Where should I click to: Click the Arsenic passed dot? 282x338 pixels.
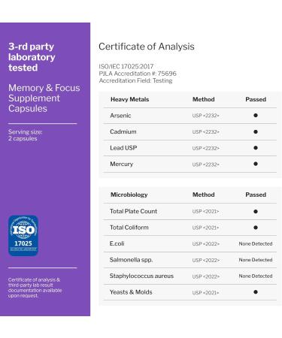(x=256, y=116)
